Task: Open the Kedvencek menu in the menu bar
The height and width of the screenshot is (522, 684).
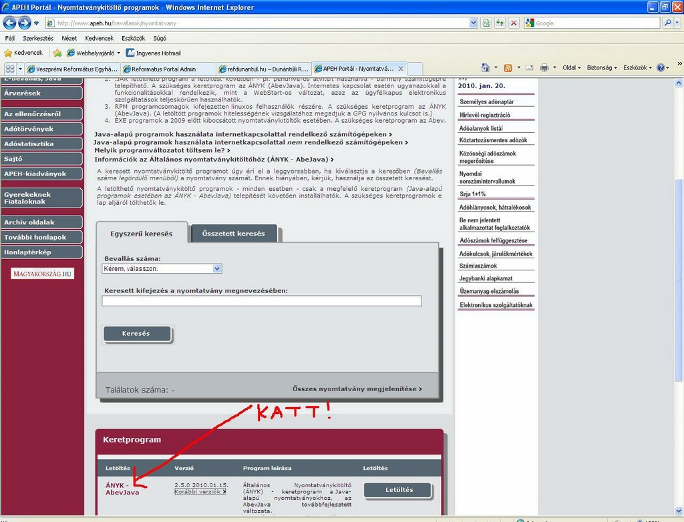Action: [x=99, y=38]
